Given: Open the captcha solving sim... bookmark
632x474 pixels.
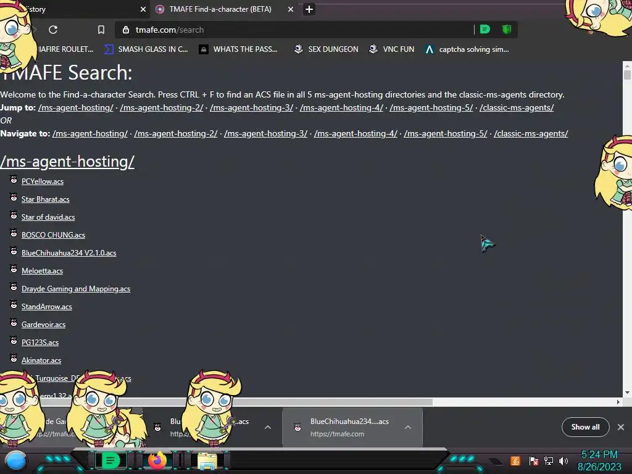Looking at the screenshot, I should [x=467, y=49].
